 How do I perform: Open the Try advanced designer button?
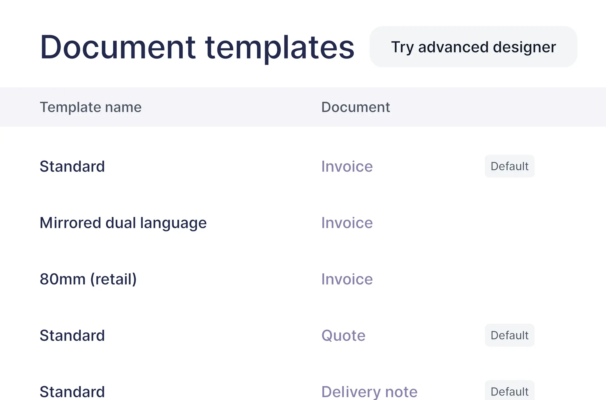pyautogui.click(x=473, y=47)
